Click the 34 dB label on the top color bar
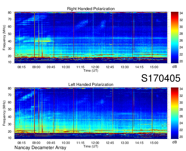Image resolution: width=186 pixels, height=151 pixels. point(181,13)
